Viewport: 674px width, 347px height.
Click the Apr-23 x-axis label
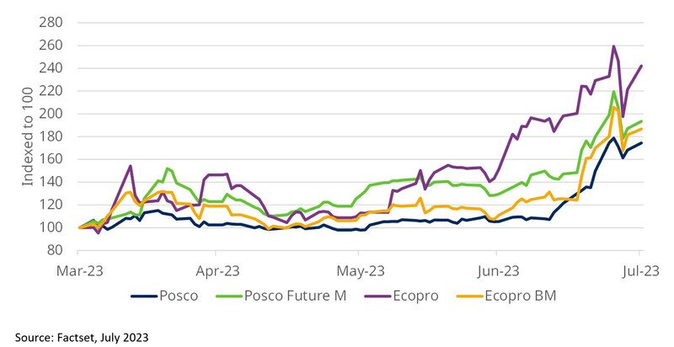[x=218, y=270]
